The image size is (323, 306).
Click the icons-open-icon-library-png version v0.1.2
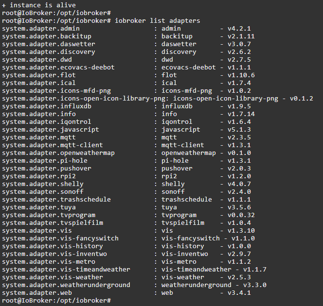coord(301,99)
